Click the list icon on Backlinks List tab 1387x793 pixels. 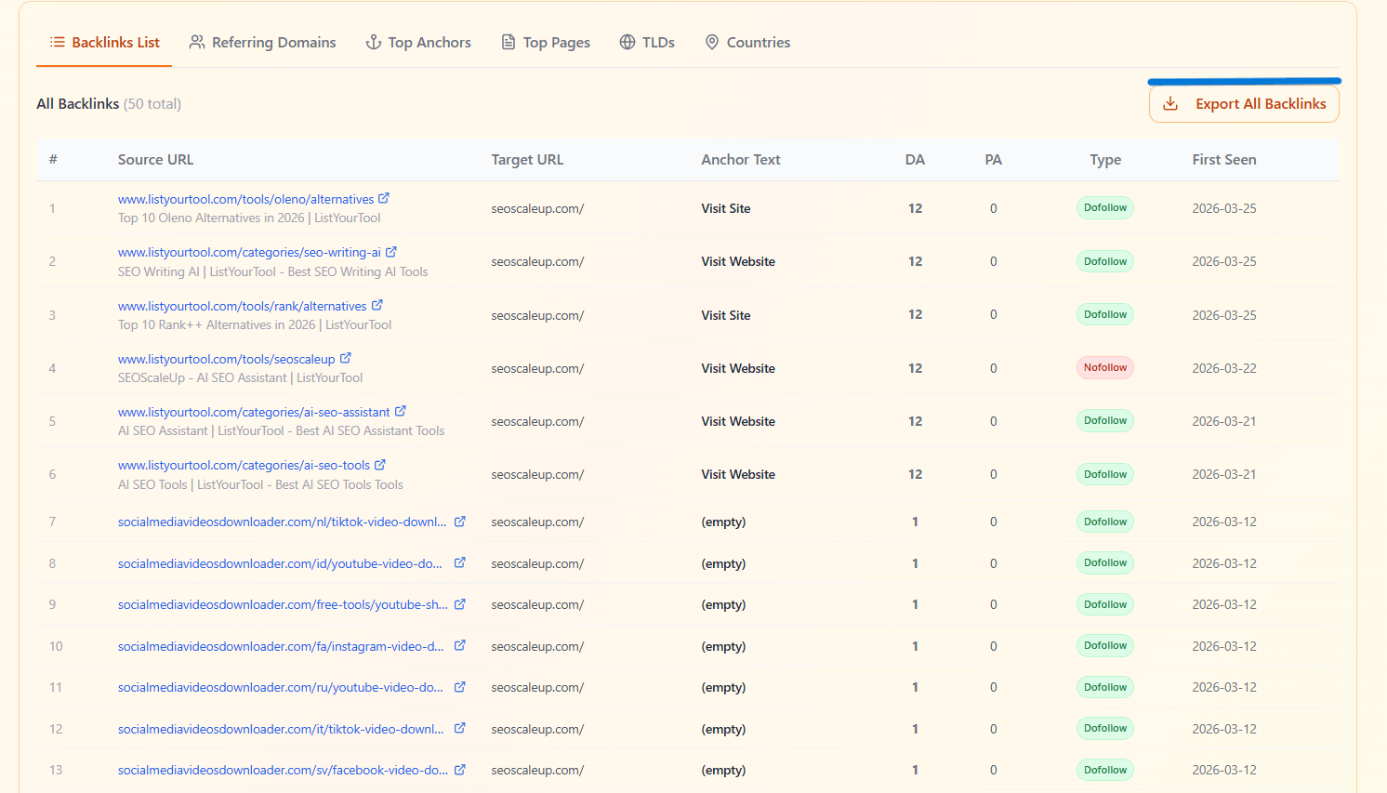[55, 41]
